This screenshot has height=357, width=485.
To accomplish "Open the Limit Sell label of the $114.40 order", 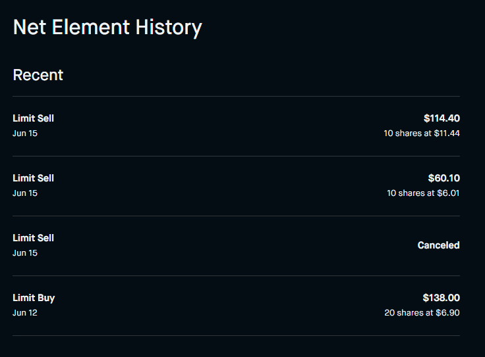I will (x=34, y=118).
